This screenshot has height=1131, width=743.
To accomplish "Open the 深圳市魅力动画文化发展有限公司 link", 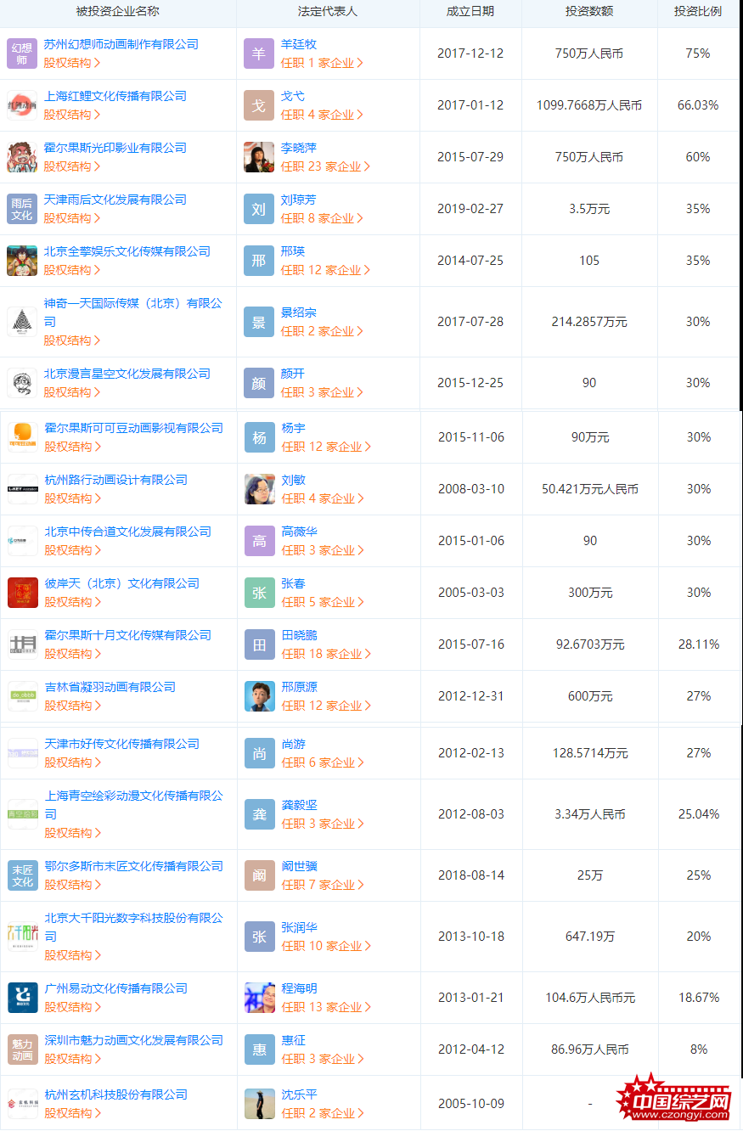I will point(134,1040).
